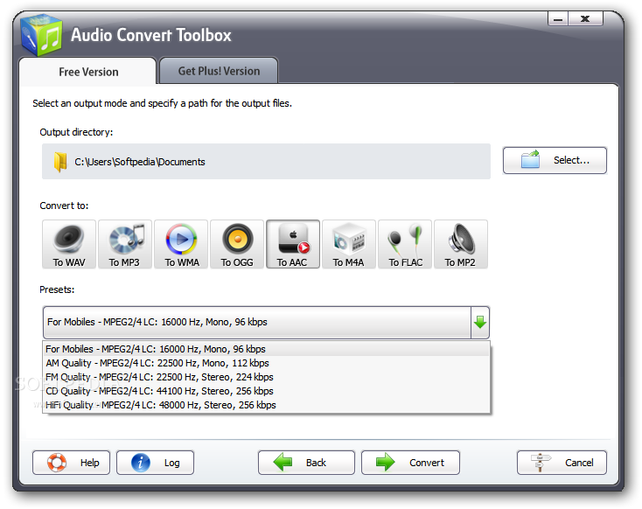Minimize the Audio Convert Toolbox window
Screen dimensions: 642x509
(558, 19)
